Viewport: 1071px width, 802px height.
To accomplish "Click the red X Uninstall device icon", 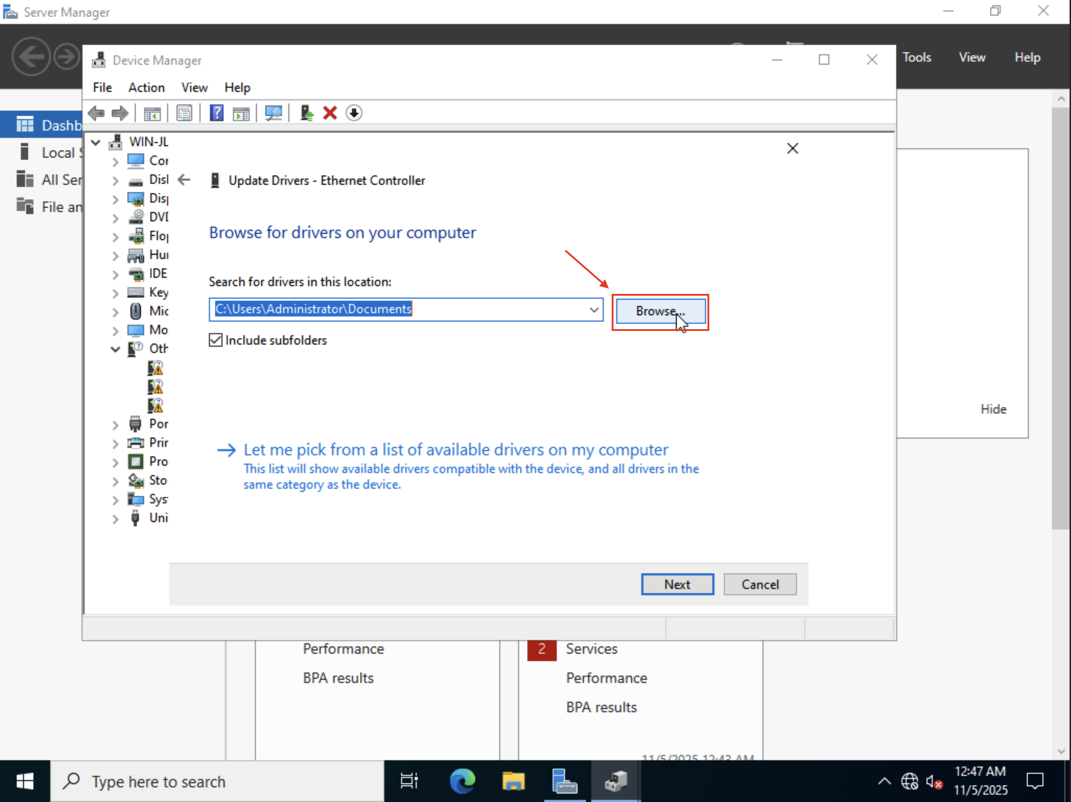I will tap(330, 113).
